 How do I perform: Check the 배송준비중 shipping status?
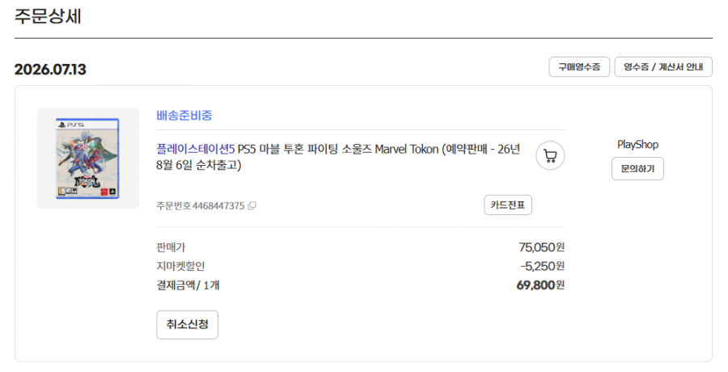point(184,115)
